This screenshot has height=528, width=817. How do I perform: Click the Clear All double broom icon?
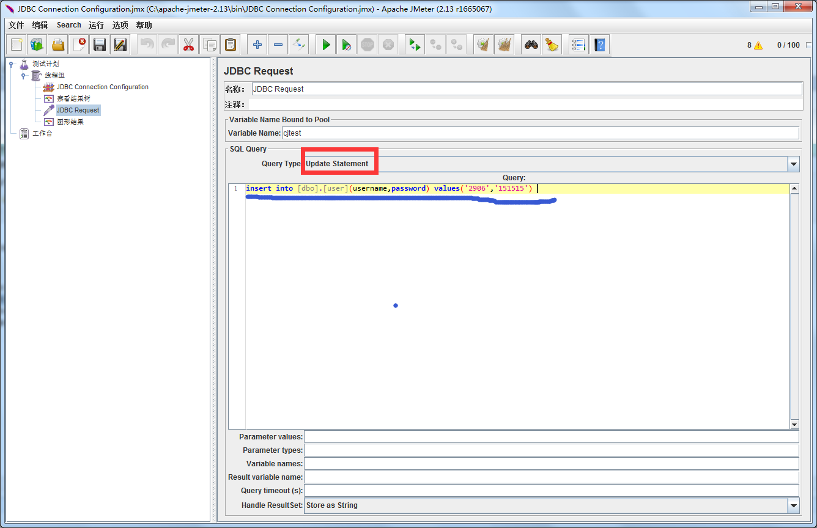click(505, 45)
